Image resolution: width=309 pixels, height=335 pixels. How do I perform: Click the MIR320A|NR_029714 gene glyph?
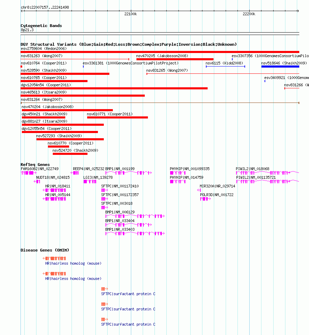pos(199,190)
